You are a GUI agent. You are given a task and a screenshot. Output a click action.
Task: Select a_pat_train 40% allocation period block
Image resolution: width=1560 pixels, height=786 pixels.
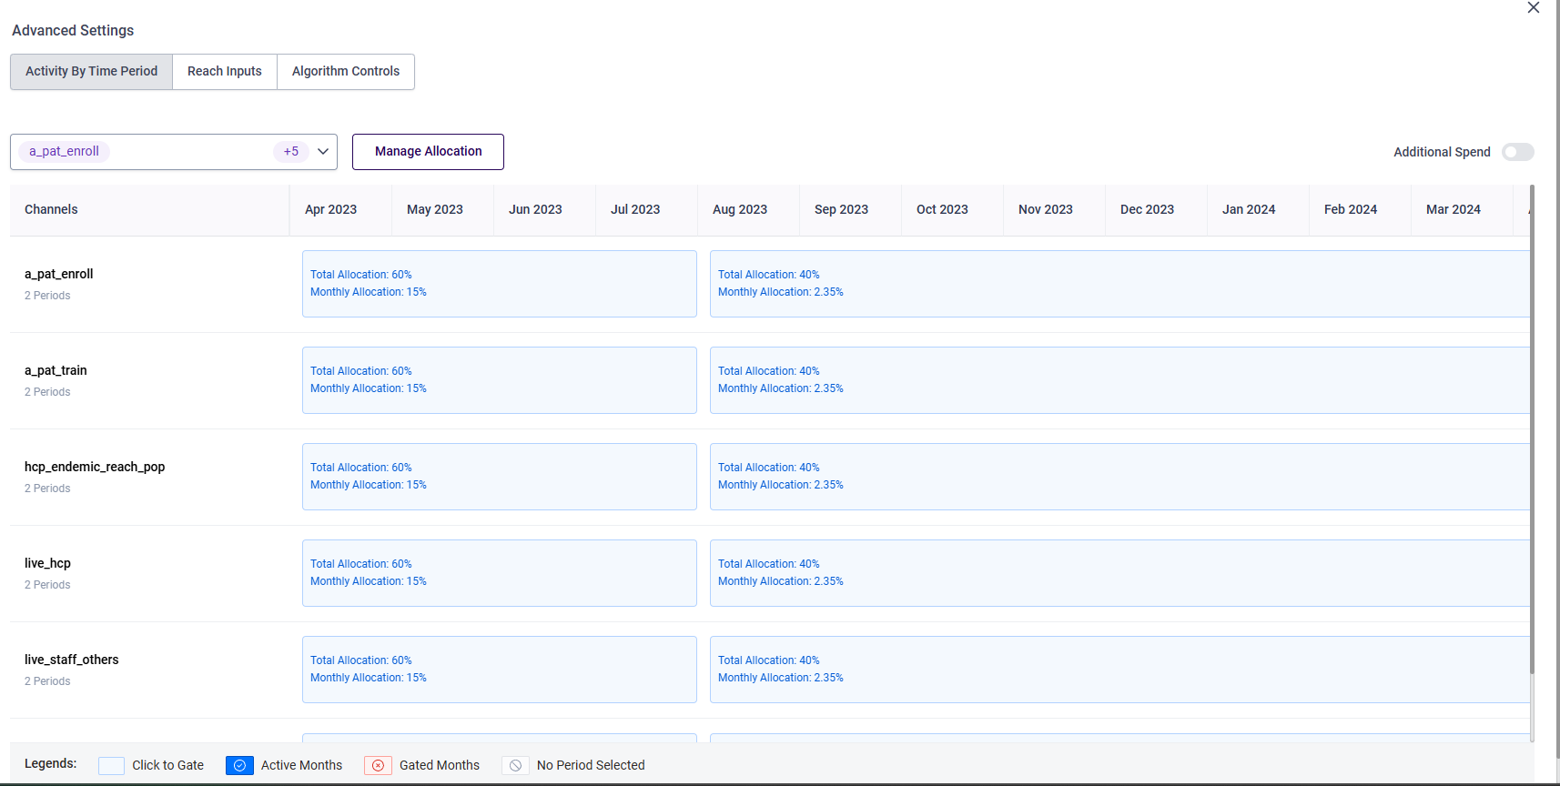point(1119,380)
